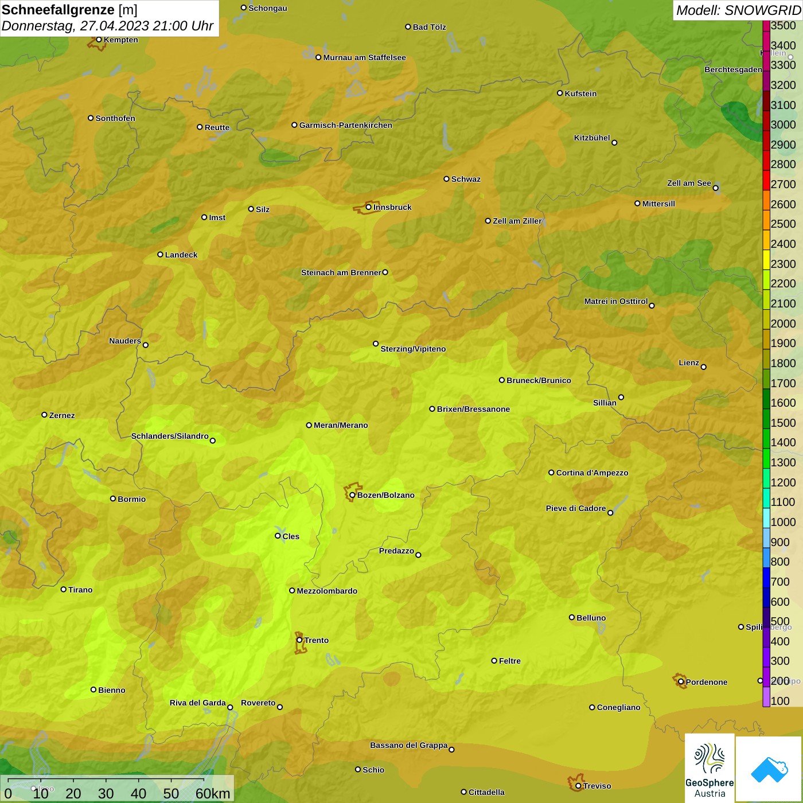Click the 'Berchtesgaden' label
The image size is (803, 803).
[x=733, y=69]
